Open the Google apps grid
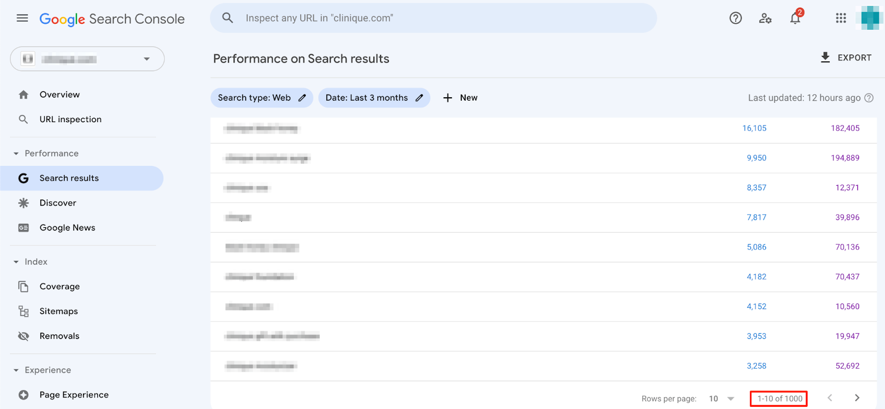Image resolution: width=885 pixels, height=409 pixels. (841, 18)
